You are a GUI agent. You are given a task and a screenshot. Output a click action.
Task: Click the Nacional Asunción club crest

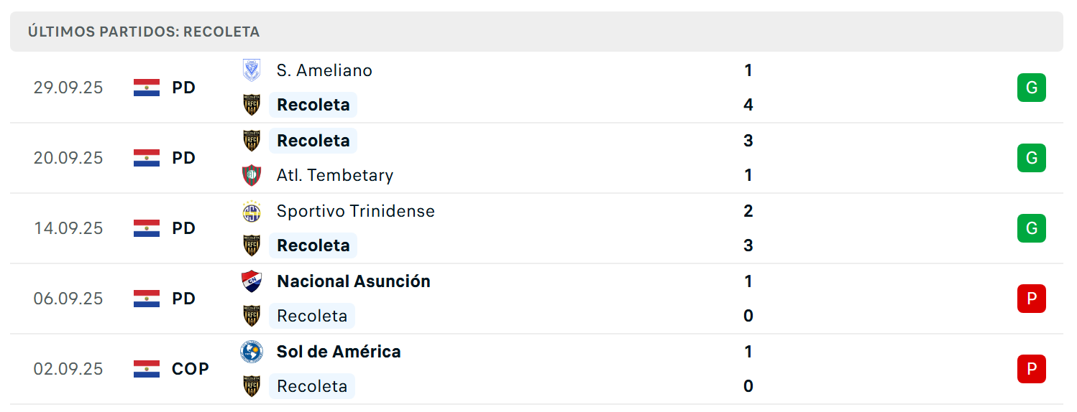(252, 281)
